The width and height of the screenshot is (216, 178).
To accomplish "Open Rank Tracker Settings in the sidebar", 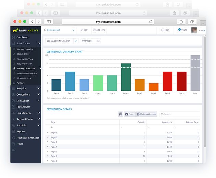I will tap(21, 83).
